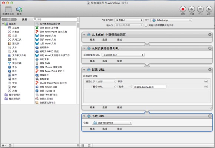215x148 pixels.
Task: Show 描述 of the 过滤 URL action
Action: click(120, 107)
